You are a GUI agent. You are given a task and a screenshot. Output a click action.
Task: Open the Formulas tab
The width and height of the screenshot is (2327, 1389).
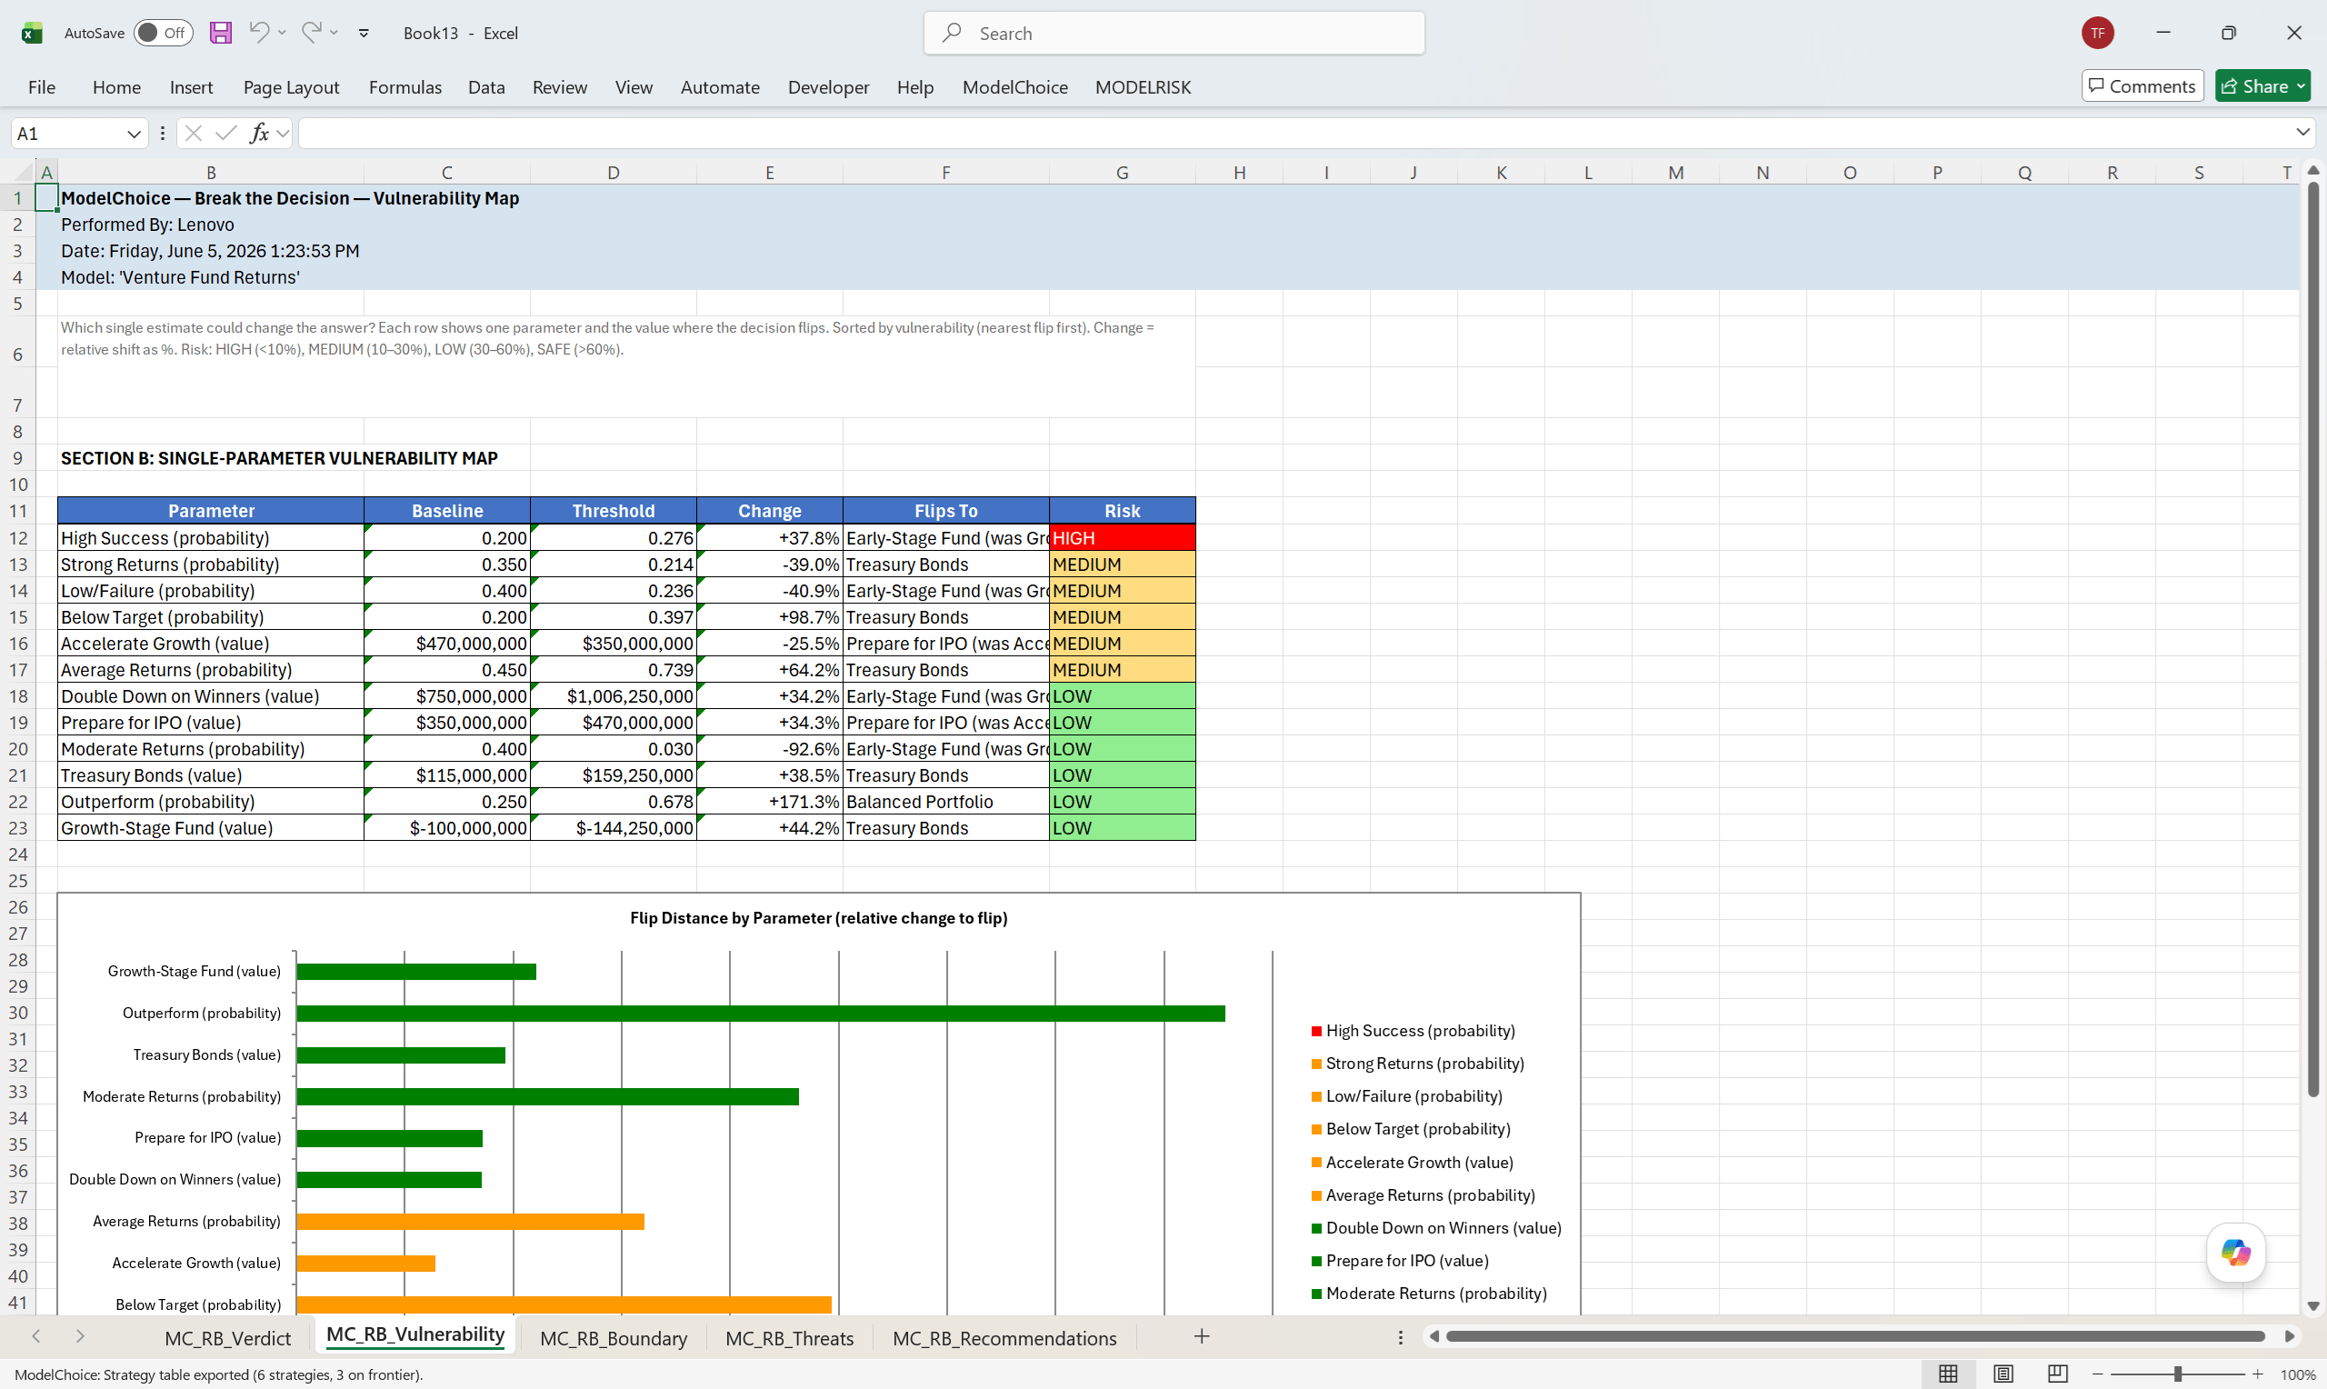(405, 87)
